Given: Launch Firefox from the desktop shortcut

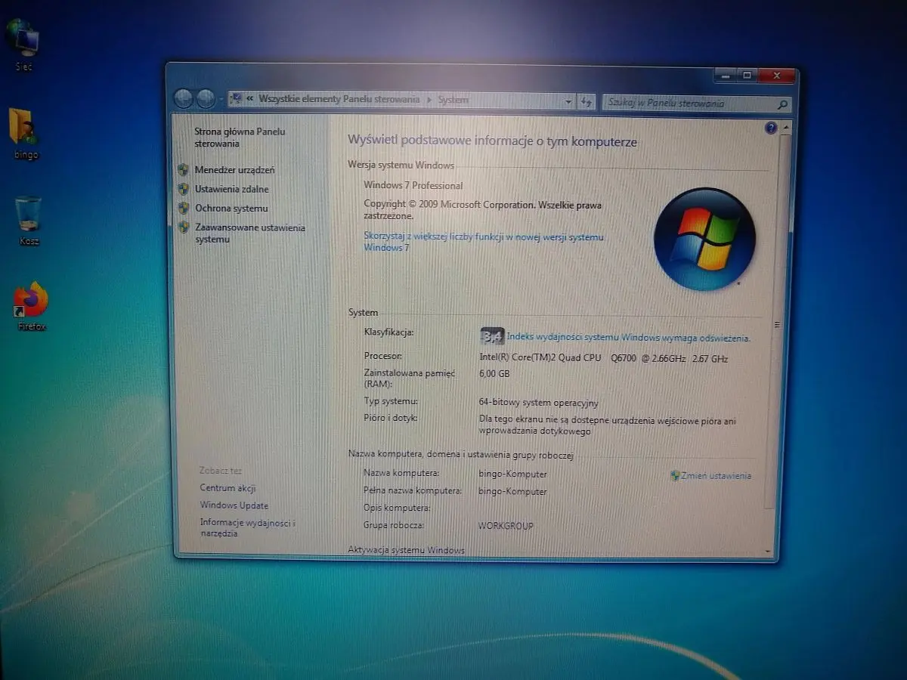Looking at the screenshot, I should [x=31, y=301].
